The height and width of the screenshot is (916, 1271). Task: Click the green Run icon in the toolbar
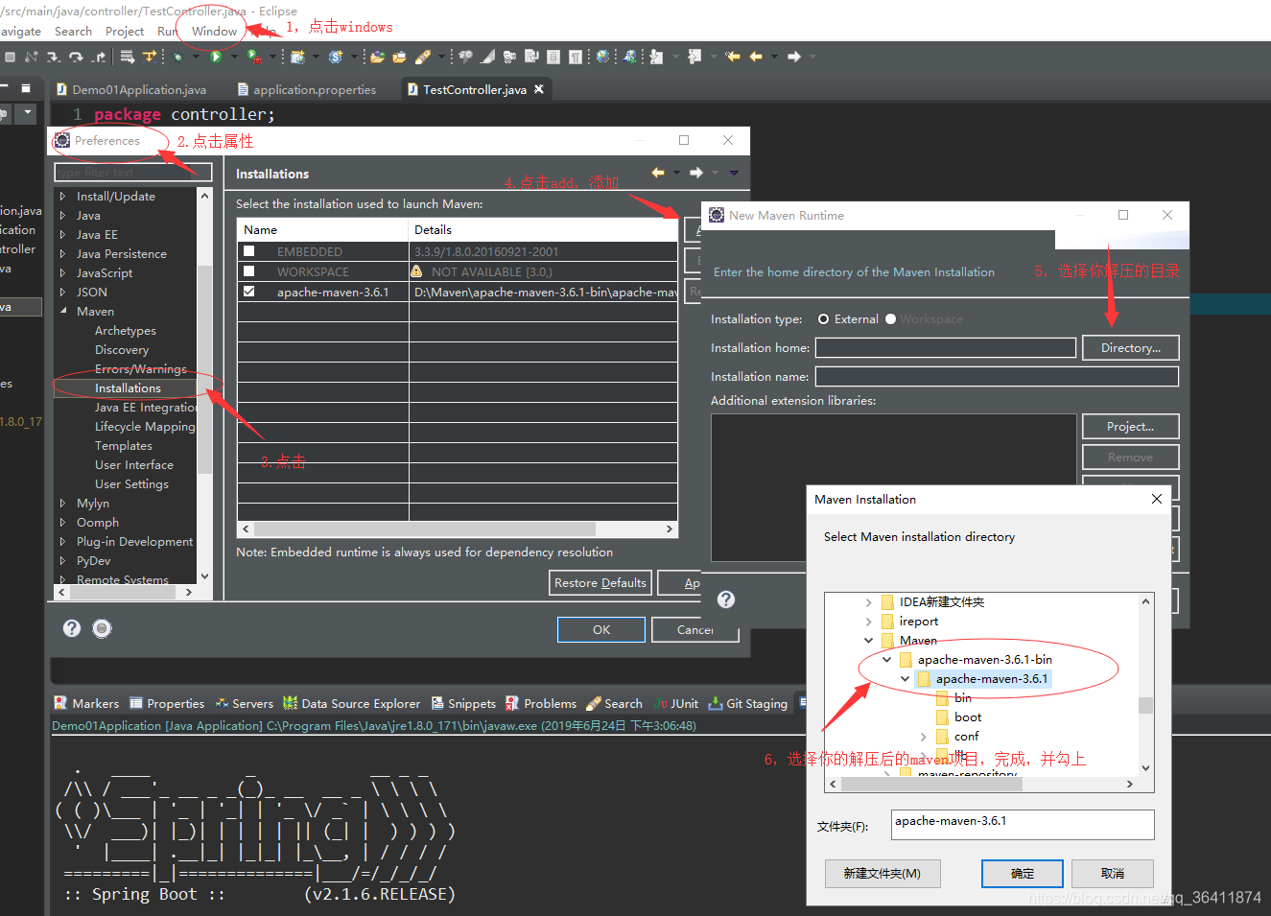click(x=216, y=57)
